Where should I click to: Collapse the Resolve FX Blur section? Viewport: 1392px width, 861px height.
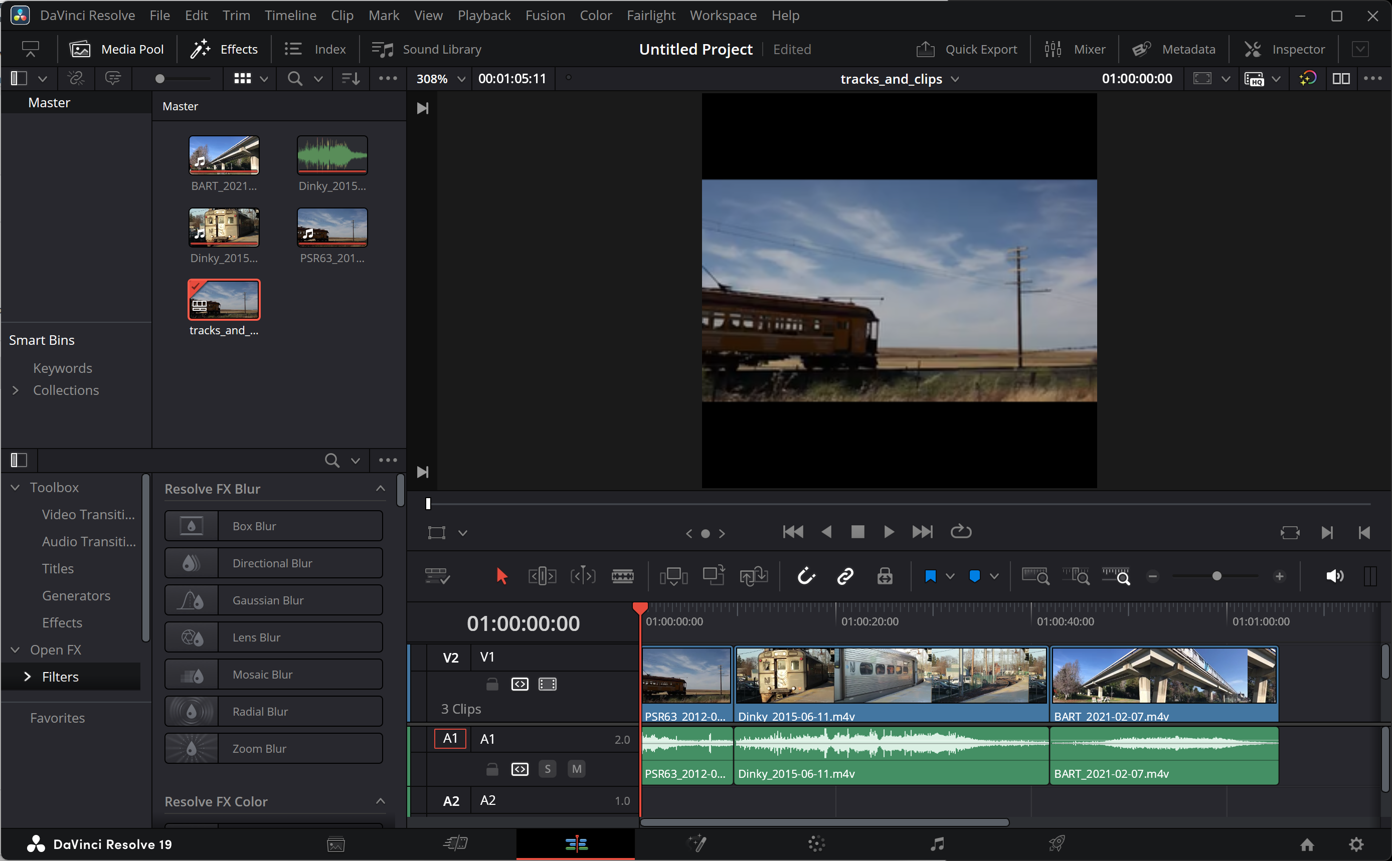(x=381, y=489)
